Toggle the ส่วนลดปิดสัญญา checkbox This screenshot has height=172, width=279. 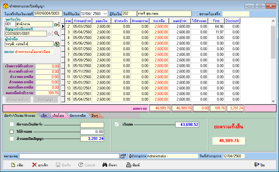point(12,139)
